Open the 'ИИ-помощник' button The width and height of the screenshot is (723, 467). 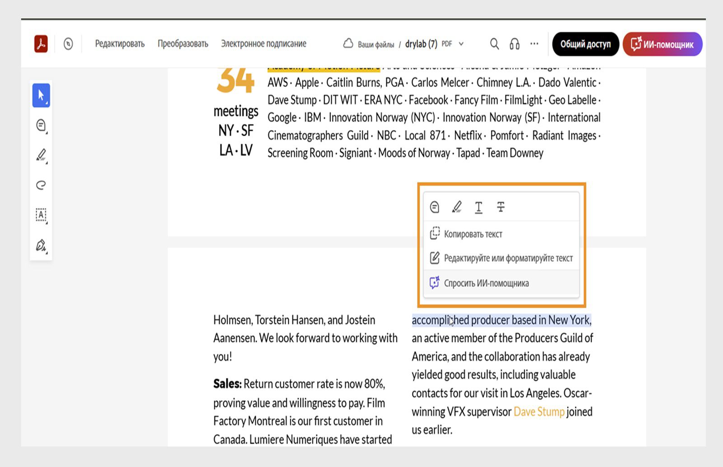[662, 44]
